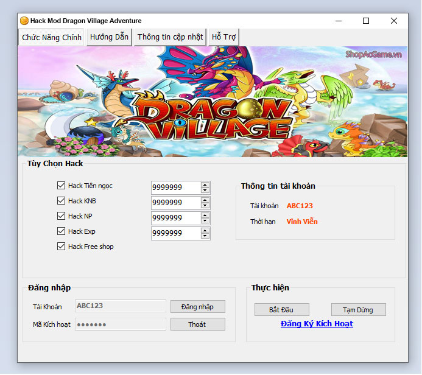422x375 pixels.
Task: Click the Dragon Village banner image
Action: coord(213,102)
